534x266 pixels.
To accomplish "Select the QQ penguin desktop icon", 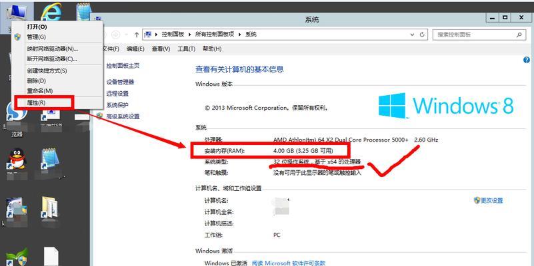I will click(x=16, y=159).
